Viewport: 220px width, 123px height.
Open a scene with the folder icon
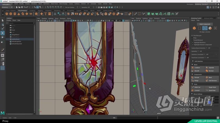pos(19,7)
